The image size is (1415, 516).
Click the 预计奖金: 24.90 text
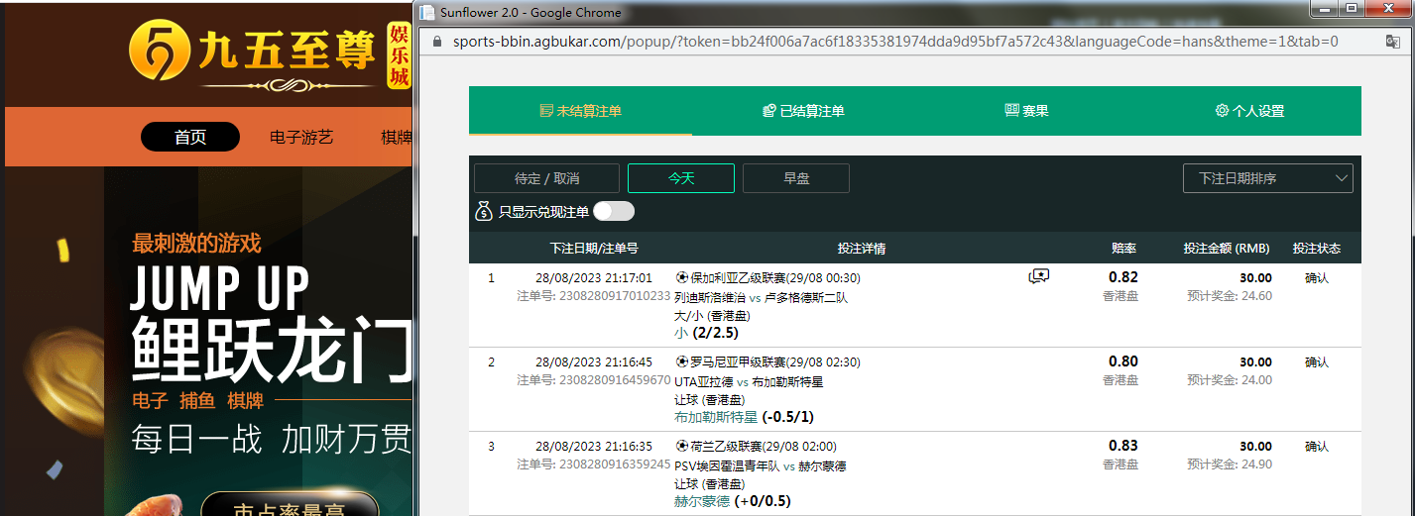point(1230,464)
